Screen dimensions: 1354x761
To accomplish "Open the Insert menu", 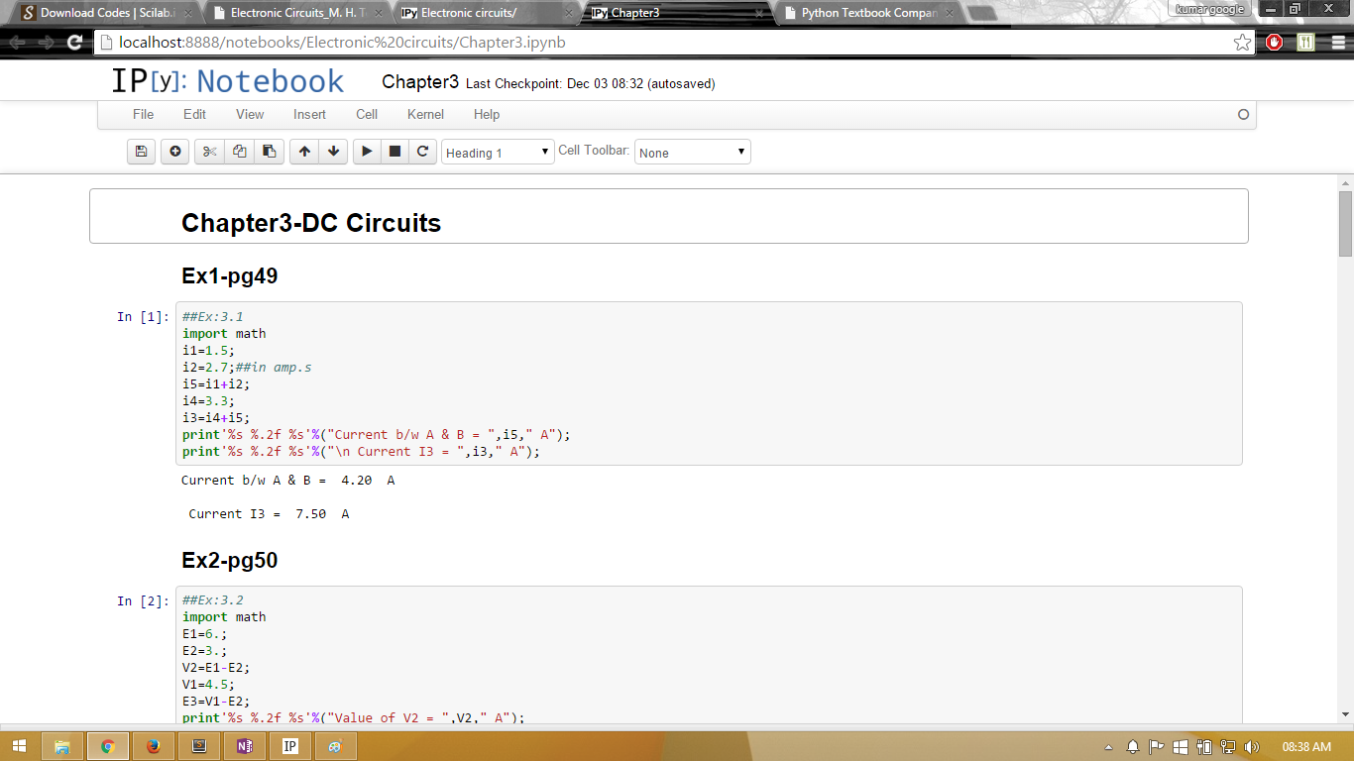I will click(309, 114).
